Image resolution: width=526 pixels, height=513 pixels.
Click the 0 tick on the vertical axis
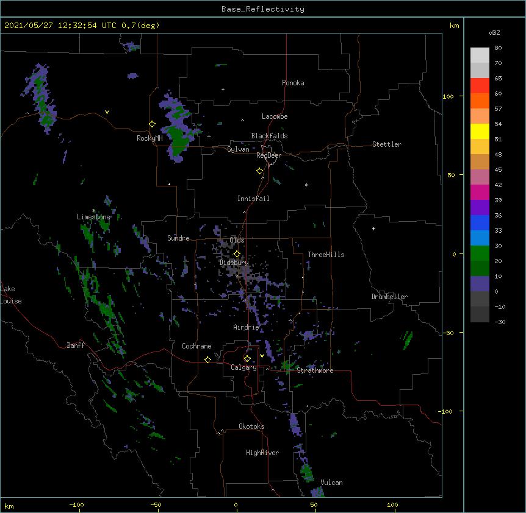tap(454, 254)
